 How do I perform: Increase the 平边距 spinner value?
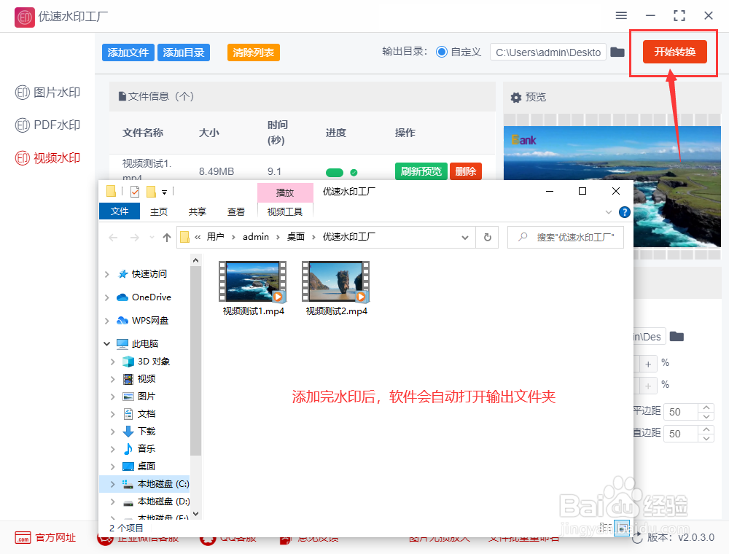[706, 407]
